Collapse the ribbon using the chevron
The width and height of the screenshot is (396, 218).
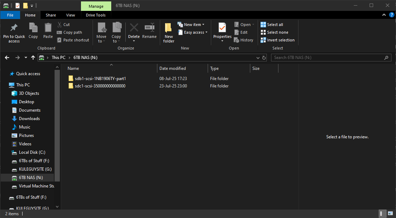(x=384, y=15)
